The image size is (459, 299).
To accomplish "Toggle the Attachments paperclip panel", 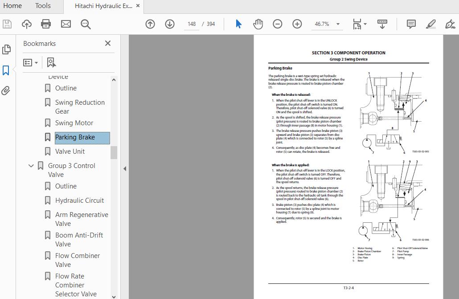I will coord(6,91).
